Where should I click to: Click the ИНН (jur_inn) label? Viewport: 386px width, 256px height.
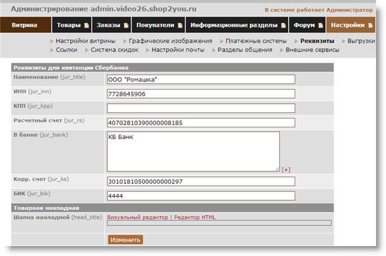click(32, 91)
